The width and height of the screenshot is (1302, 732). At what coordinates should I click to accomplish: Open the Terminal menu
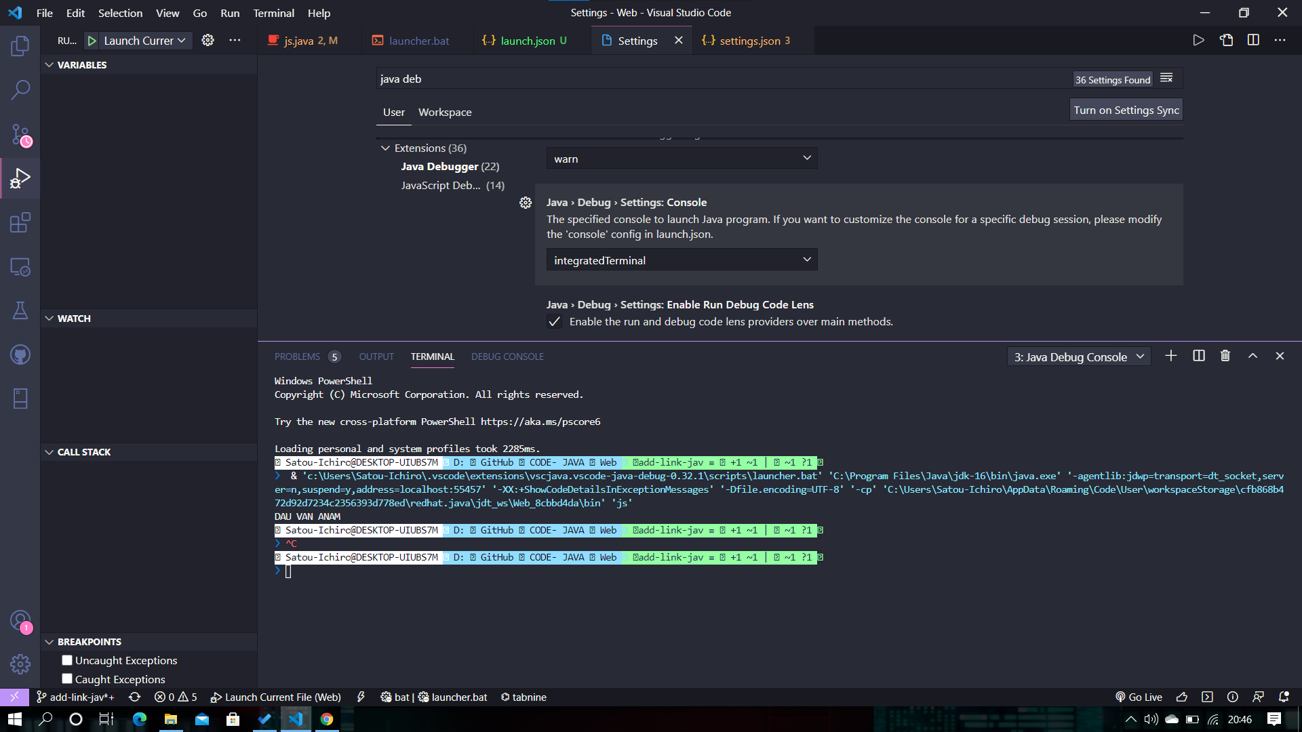(x=273, y=13)
